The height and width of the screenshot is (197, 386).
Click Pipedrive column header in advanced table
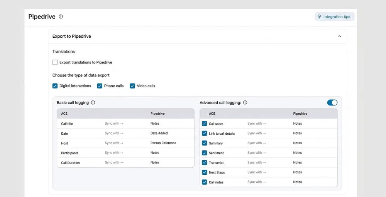point(300,114)
